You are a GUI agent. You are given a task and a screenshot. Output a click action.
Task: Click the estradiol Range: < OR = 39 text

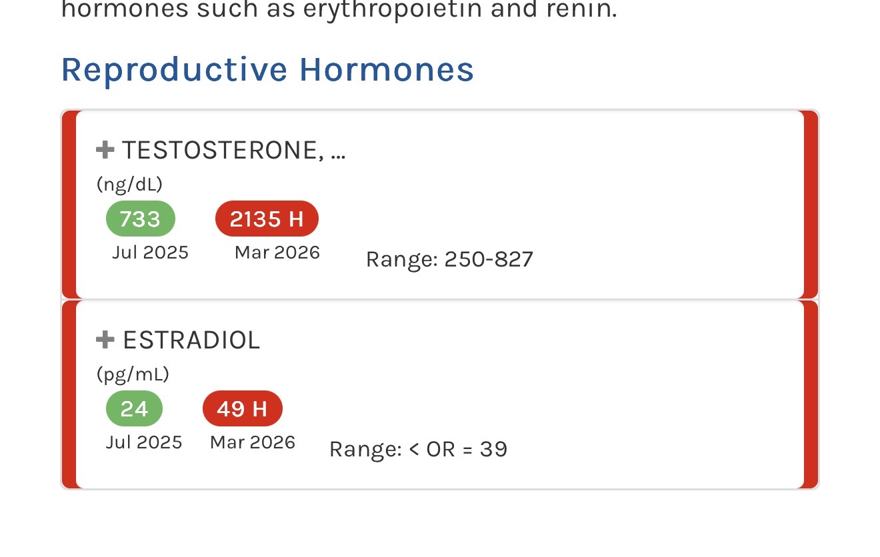(418, 450)
